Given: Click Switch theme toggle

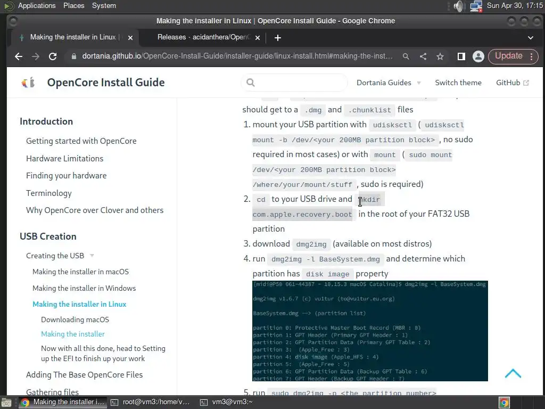Looking at the screenshot, I should coord(458,83).
